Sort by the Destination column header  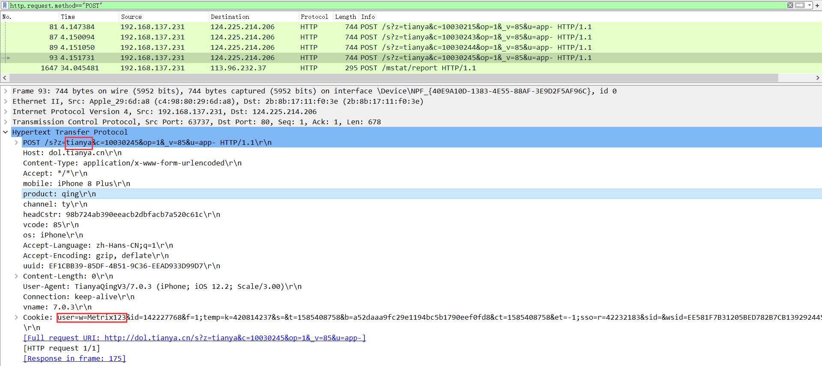(x=253, y=17)
